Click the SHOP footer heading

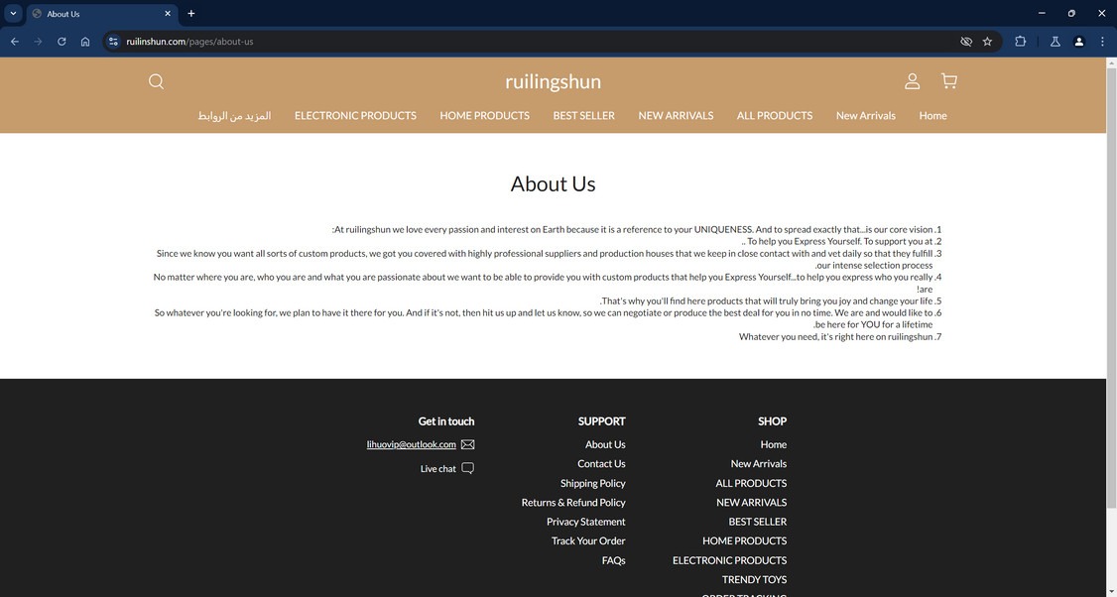pyautogui.click(x=772, y=421)
